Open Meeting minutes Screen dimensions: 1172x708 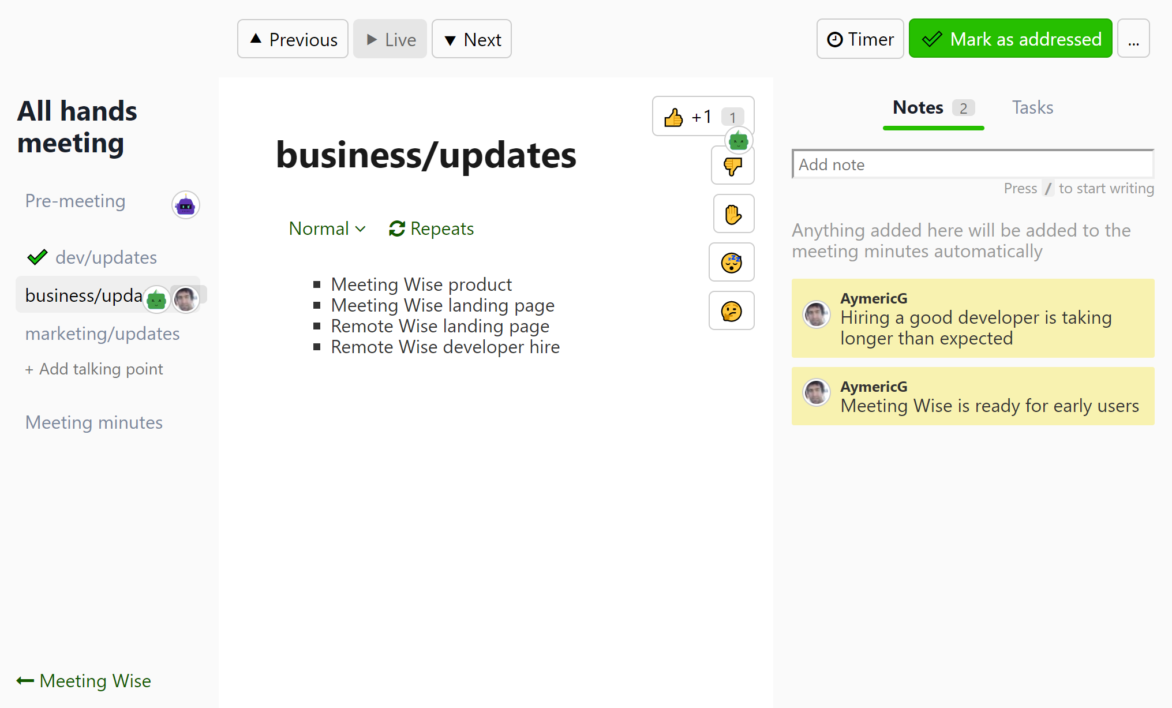(94, 422)
